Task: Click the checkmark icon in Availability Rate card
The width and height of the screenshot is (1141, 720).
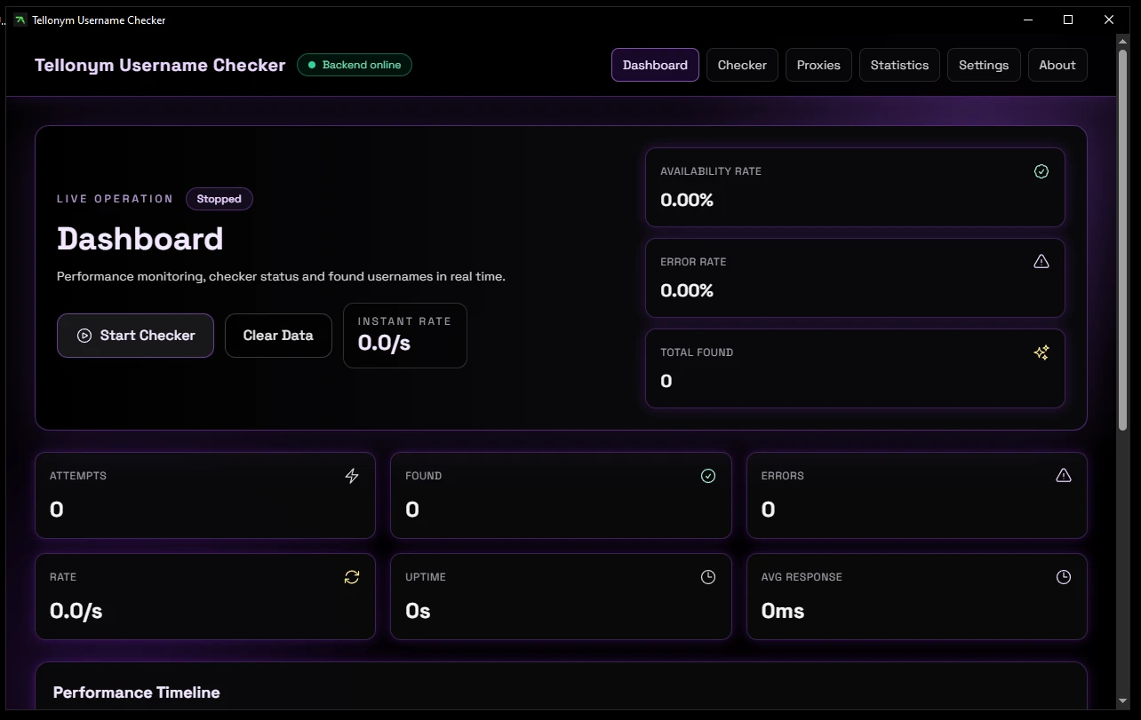Action: (1041, 171)
